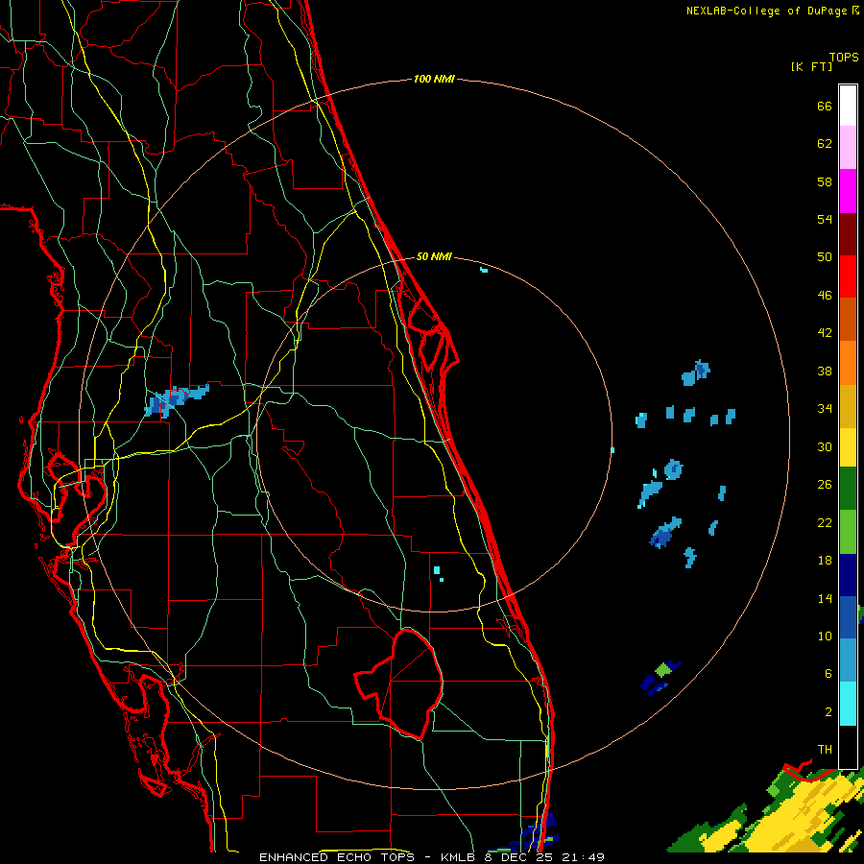Click the light green echo cell offshore

662,671
